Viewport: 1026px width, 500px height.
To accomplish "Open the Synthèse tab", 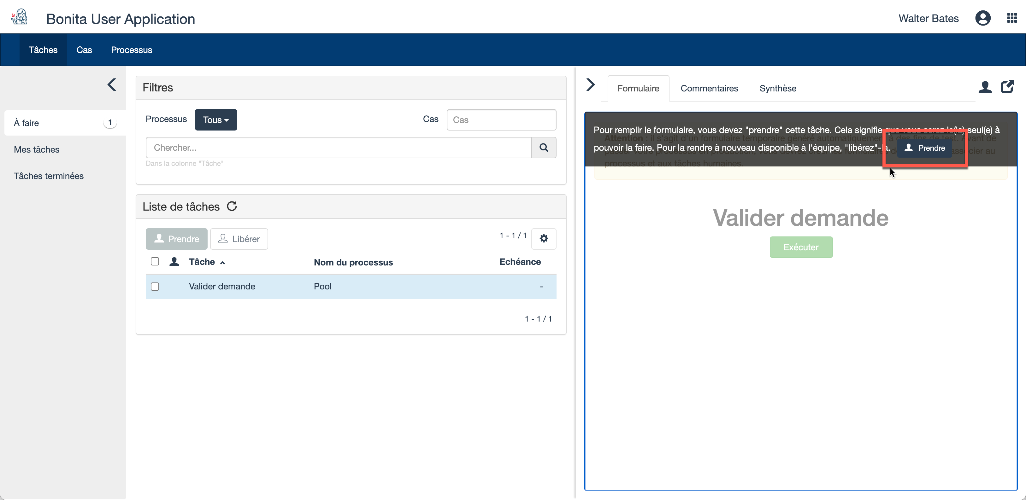I will tap(778, 88).
